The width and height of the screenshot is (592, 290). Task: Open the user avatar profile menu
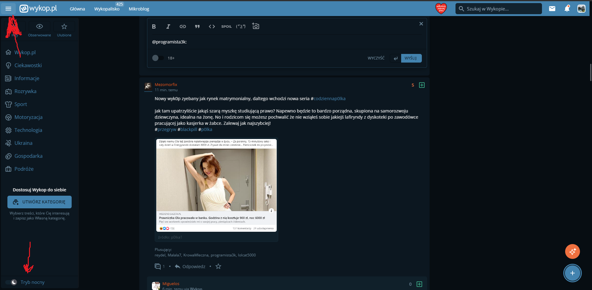tap(581, 9)
